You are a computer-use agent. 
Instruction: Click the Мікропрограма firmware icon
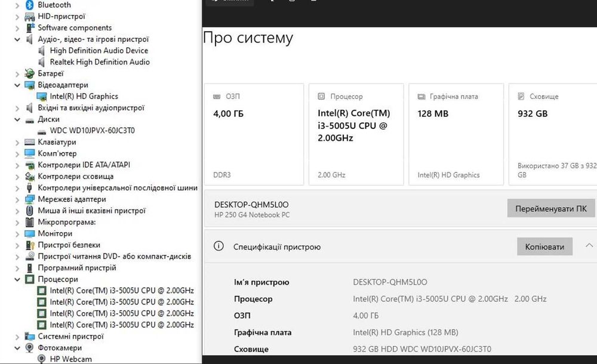30,222
